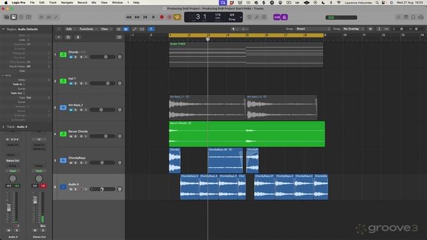Click the Capture Recording button
Image resolution: width=427 pixels, height=240 pixels.
click(x=169, y=17)
